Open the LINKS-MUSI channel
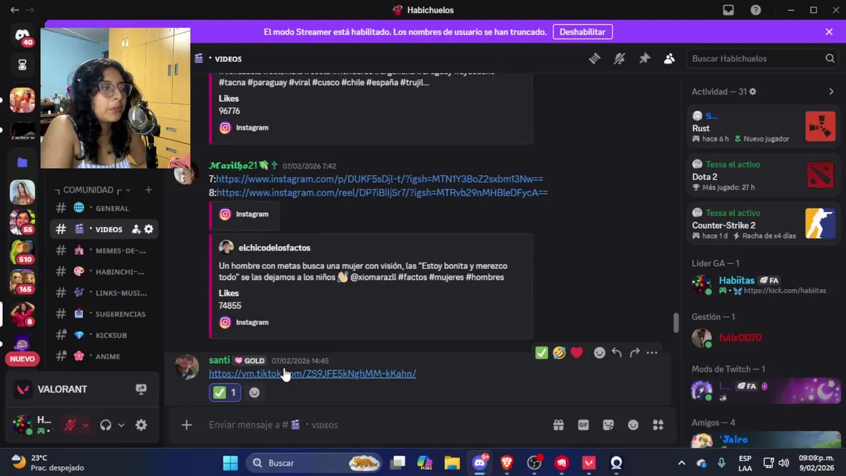 [104, 293]
